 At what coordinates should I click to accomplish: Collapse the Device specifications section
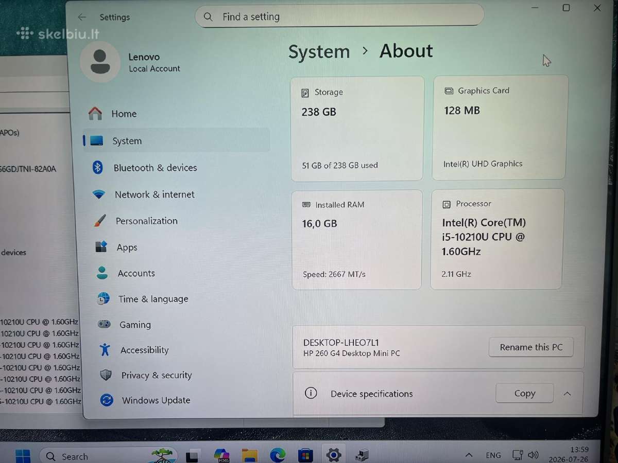pos(567,394)
